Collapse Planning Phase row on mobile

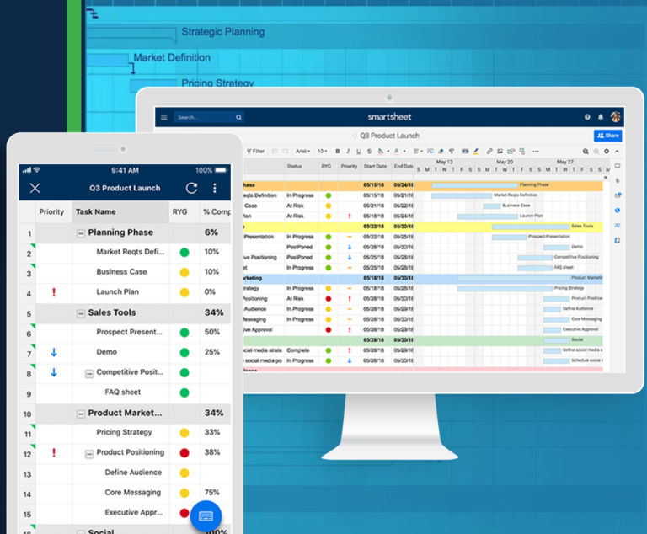point(81,233)
